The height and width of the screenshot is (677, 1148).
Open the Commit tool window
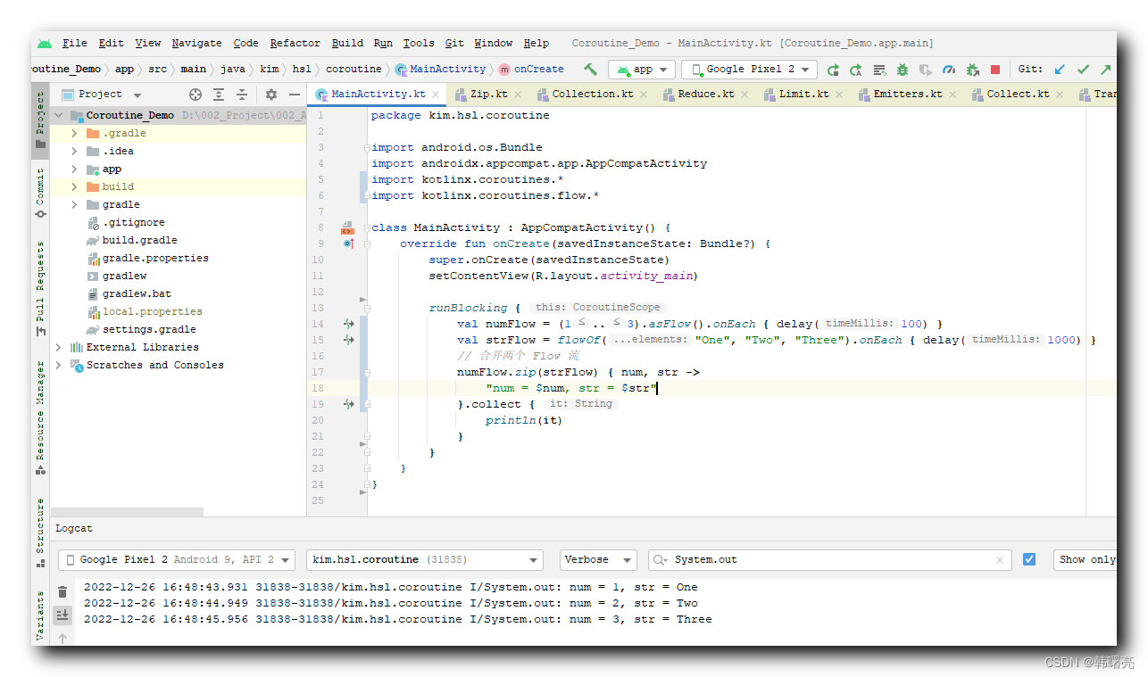click(40, 193)
